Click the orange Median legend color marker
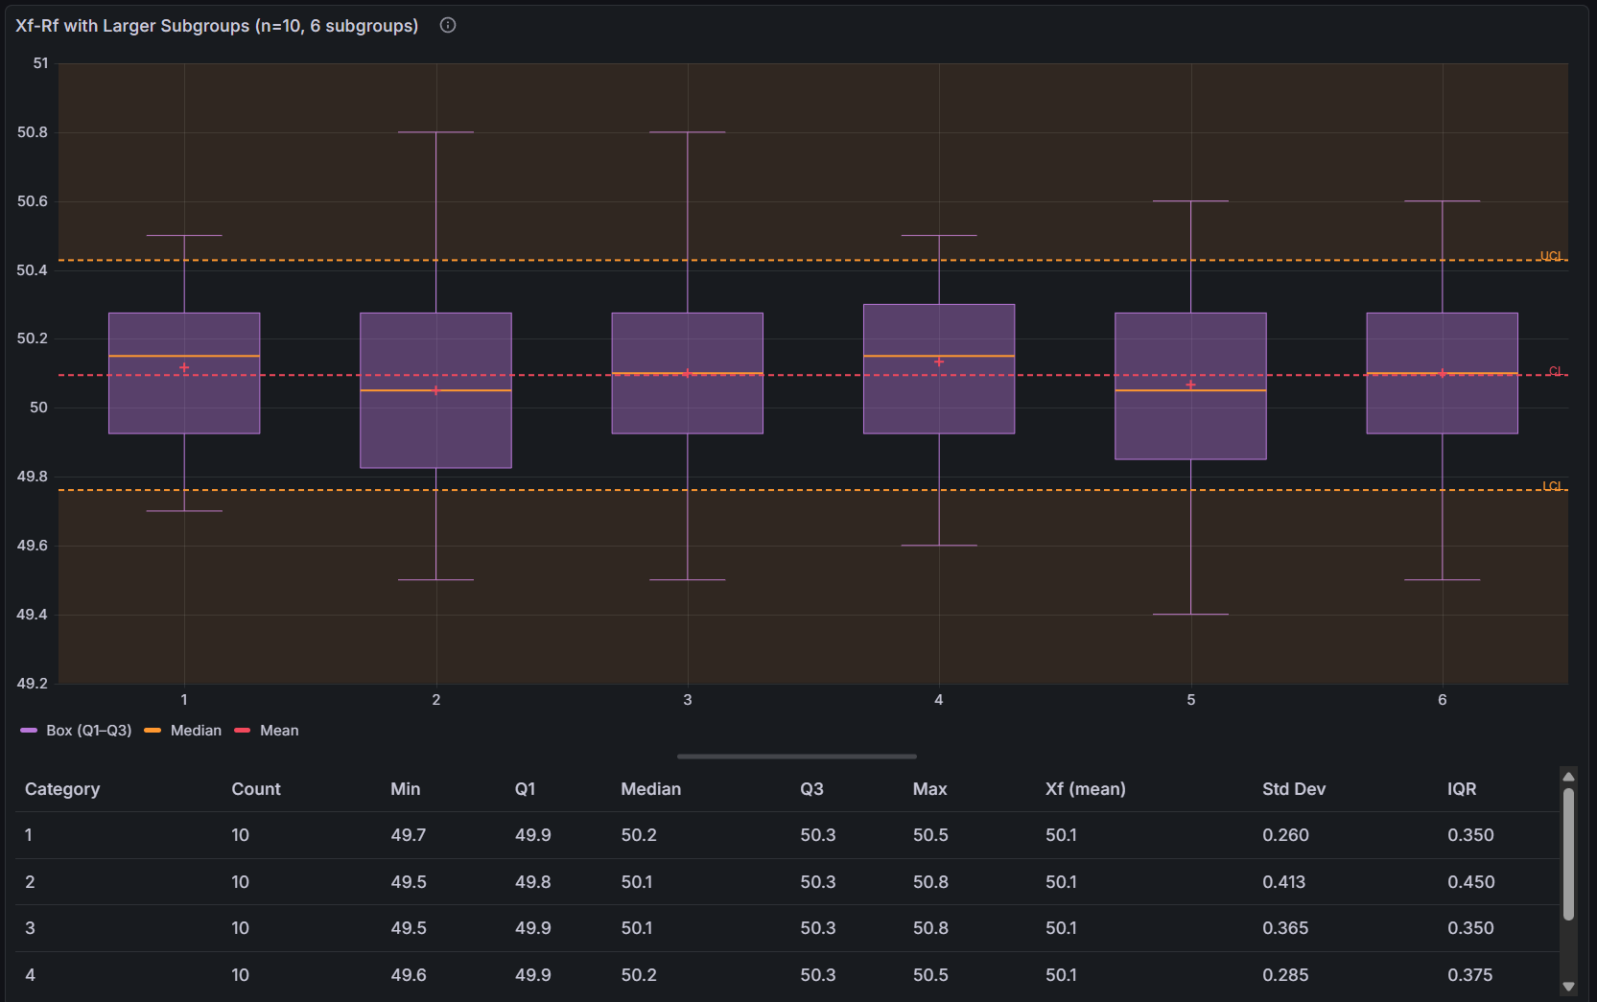The height and width of the screenshot is (1002, 1597). click(x=153, y=731)
